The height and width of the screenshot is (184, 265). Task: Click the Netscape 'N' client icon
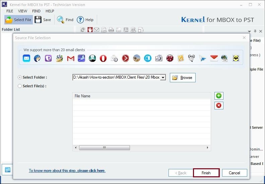[x=92, y=59]
